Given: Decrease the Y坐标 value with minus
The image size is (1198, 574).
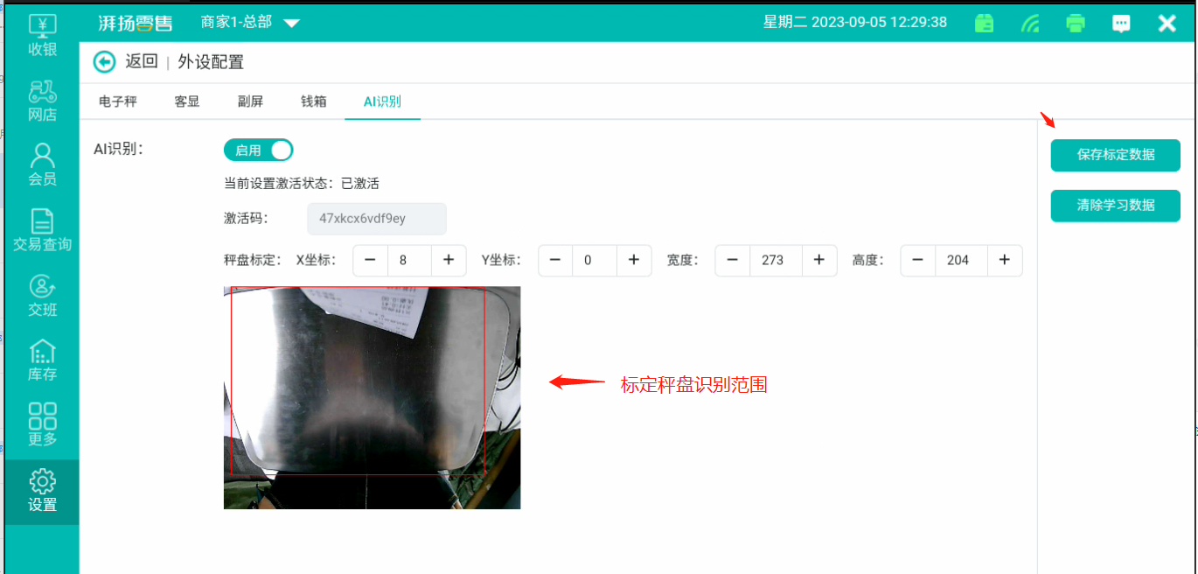Looking at the screenshot, I should coord(555,260).
